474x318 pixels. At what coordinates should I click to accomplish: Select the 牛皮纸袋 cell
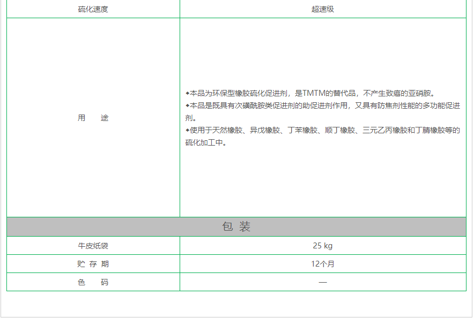[93, 246]
